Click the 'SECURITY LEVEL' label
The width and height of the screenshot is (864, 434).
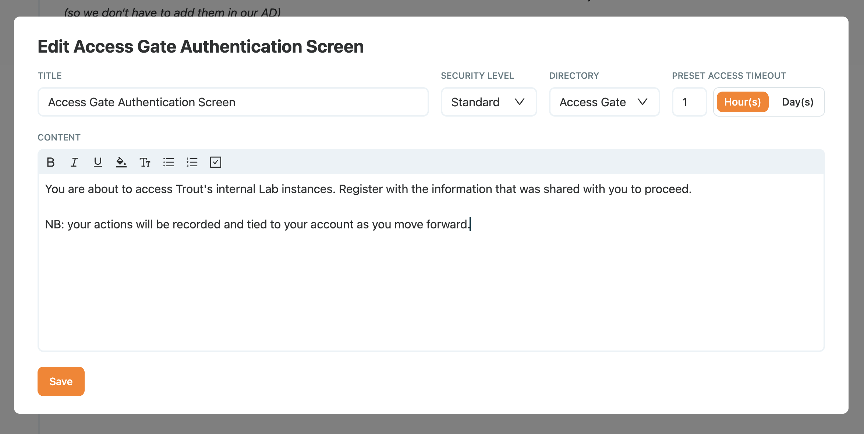coord(477,76)
